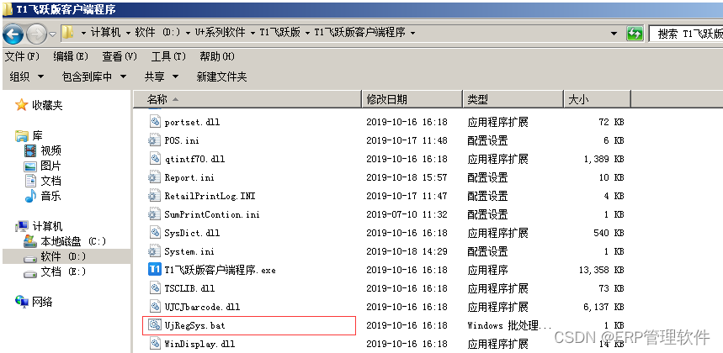Open the 组织 dropdown
The width and height of the screenshot is (723, 353).
27,76
